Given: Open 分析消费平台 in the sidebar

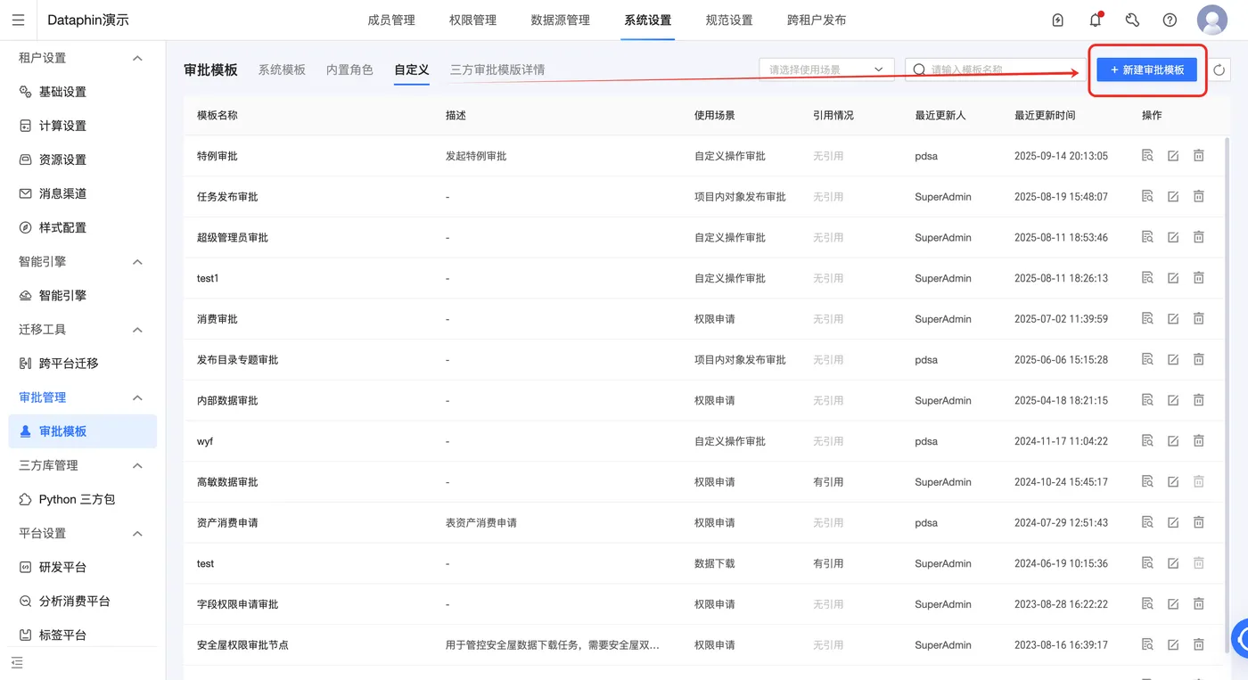Looking at the screenshot, I should coord(74,601).
